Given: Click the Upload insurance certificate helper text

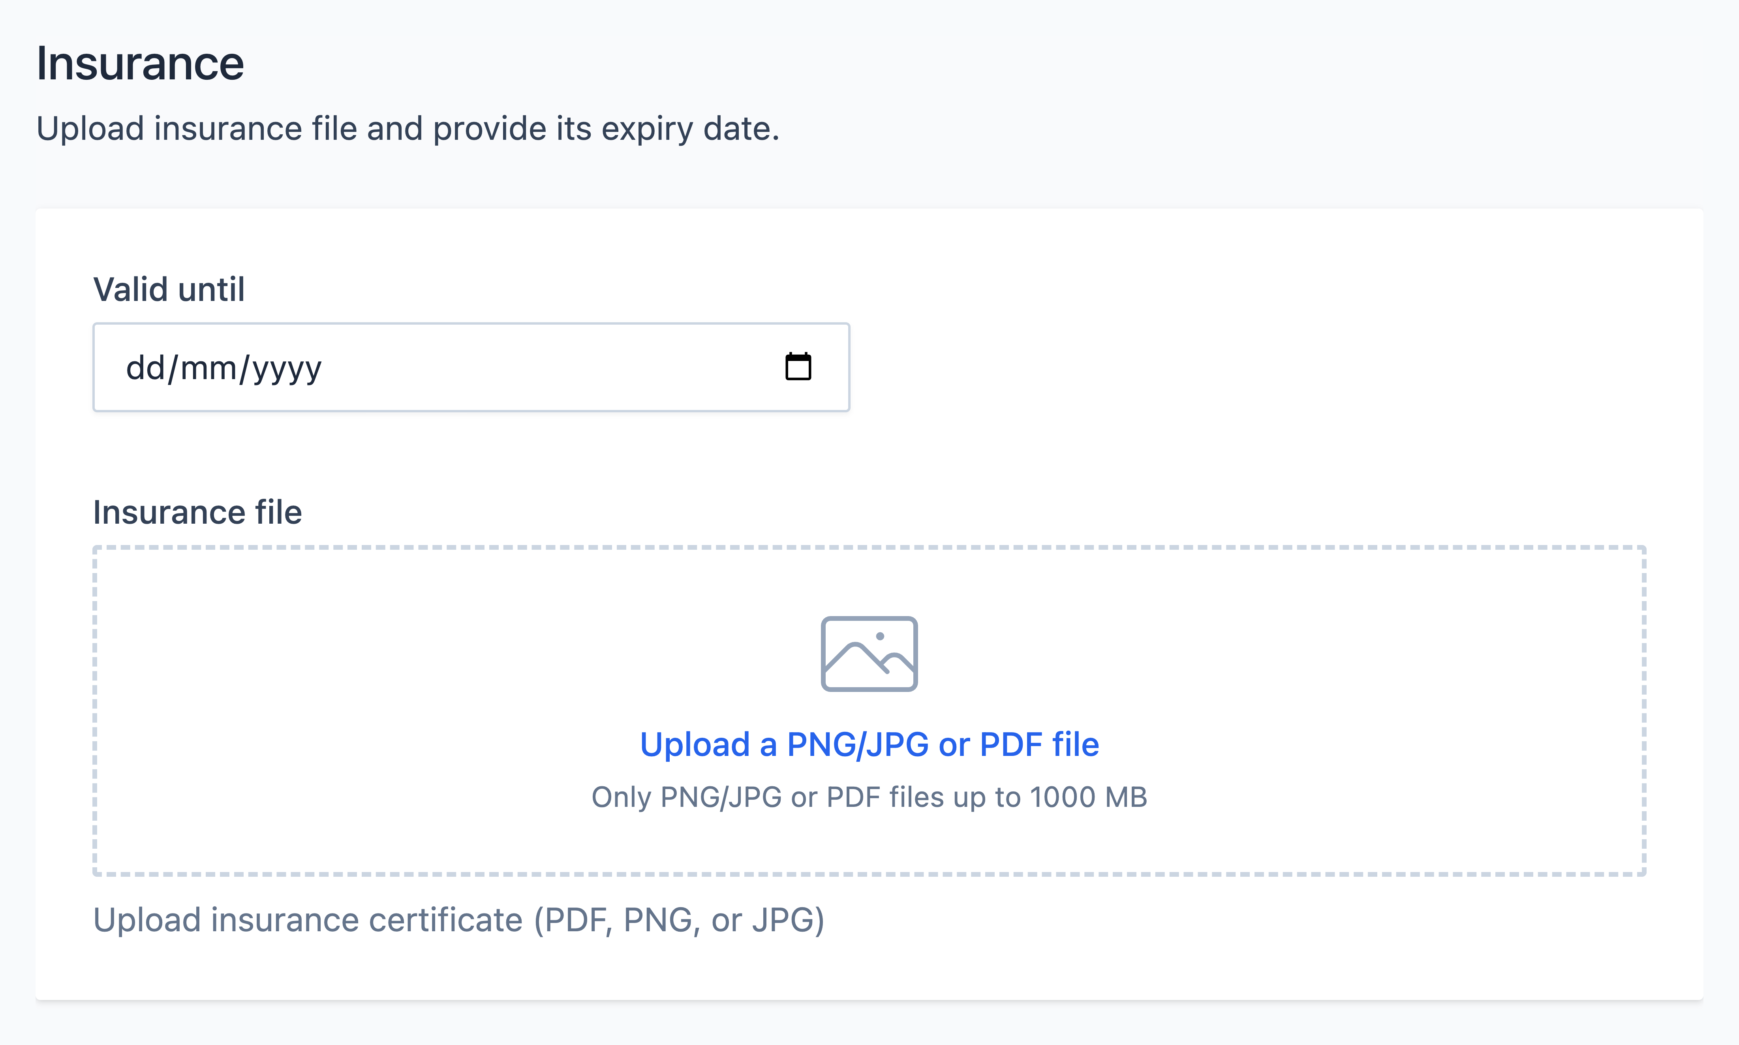Looking at the screenshot, I should pos(458,920).
